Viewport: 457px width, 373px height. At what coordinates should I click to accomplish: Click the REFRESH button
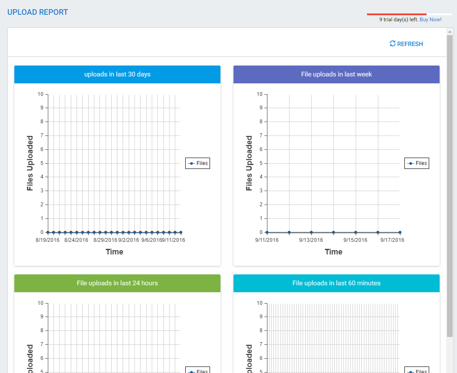(406, 44)
